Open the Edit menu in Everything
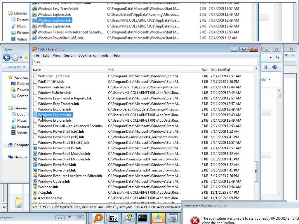The image size is (299, 224). pos(46,55)
